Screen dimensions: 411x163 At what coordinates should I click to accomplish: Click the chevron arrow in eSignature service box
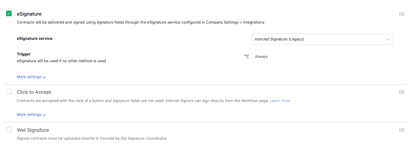coord(388,39)
